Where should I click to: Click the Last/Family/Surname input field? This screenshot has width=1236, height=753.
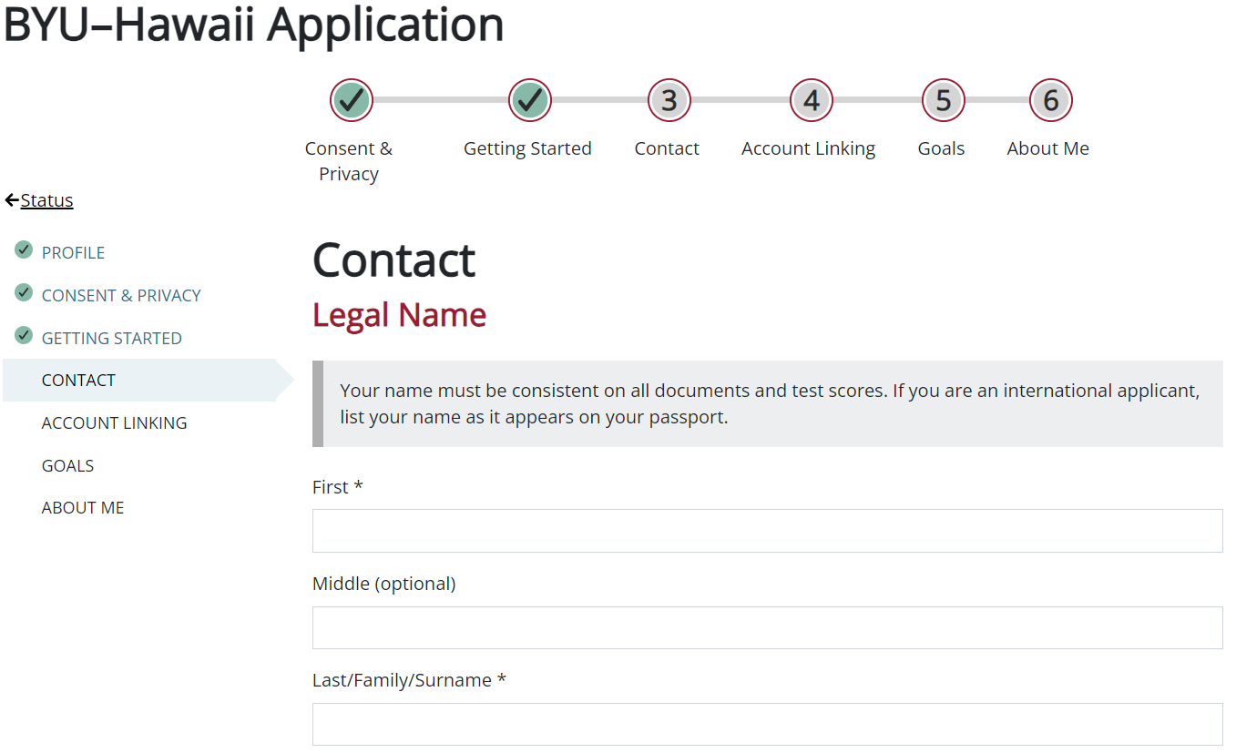767,725
